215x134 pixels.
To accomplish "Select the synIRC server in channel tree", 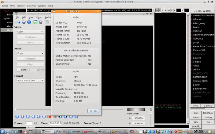I will (x=7, y=18).
